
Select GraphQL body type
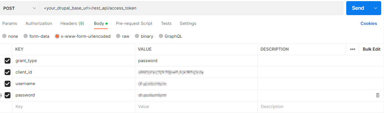click(x=161, y=36)
